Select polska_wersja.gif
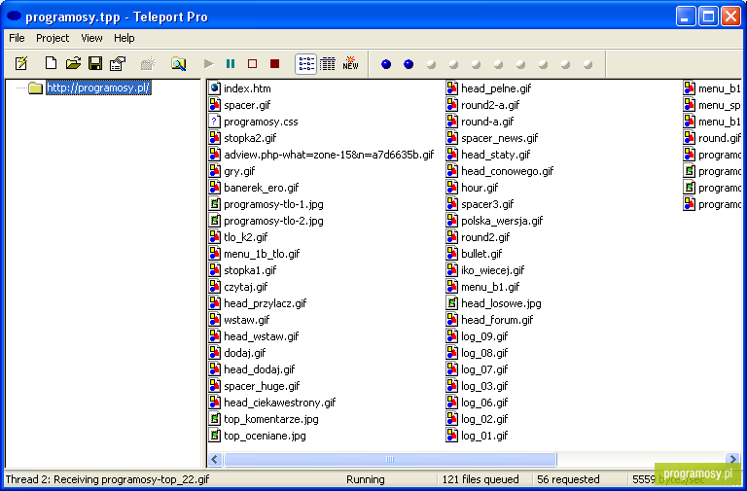This screenshot has width=747, height=491. tap(502, 221)
